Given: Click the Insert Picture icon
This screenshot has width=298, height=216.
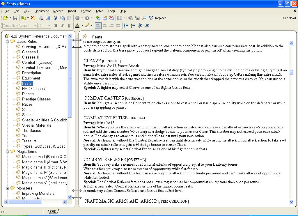Looking at the screenshot, I should point(137,18).
